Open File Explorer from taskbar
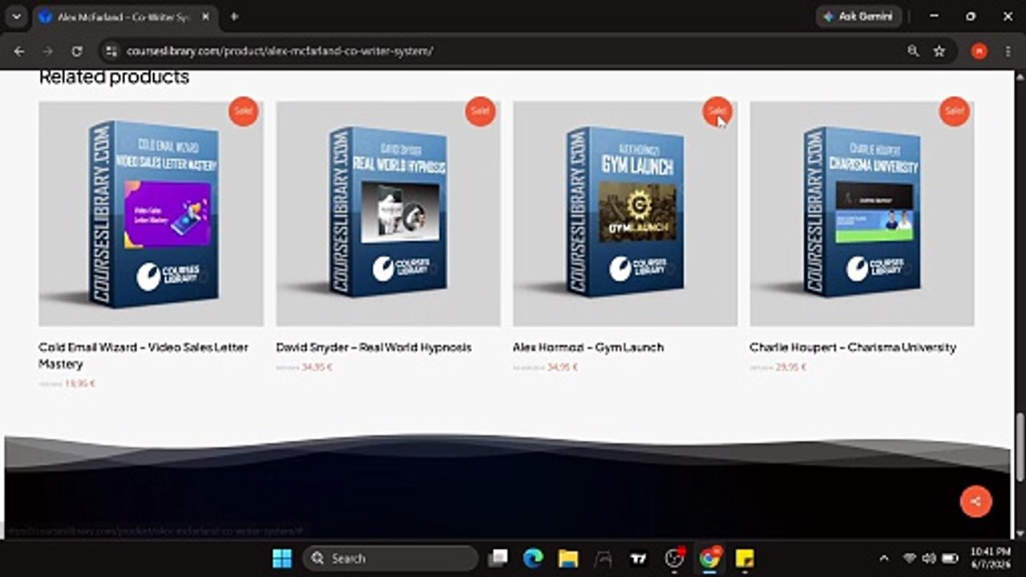The width and height of the screenshot is (1026, 577). [x=568, y=559]
